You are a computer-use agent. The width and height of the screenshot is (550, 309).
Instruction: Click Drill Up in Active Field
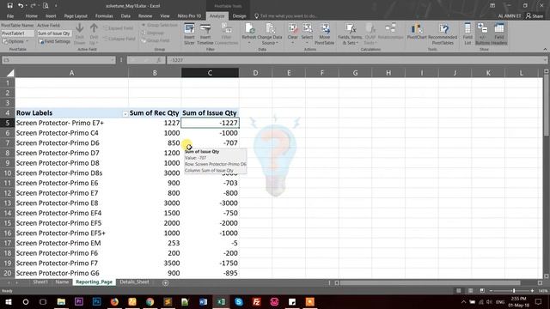click(x=94, y=34)
